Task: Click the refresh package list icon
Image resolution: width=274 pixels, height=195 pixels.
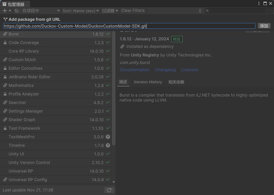Action: (x=109, y=190)
